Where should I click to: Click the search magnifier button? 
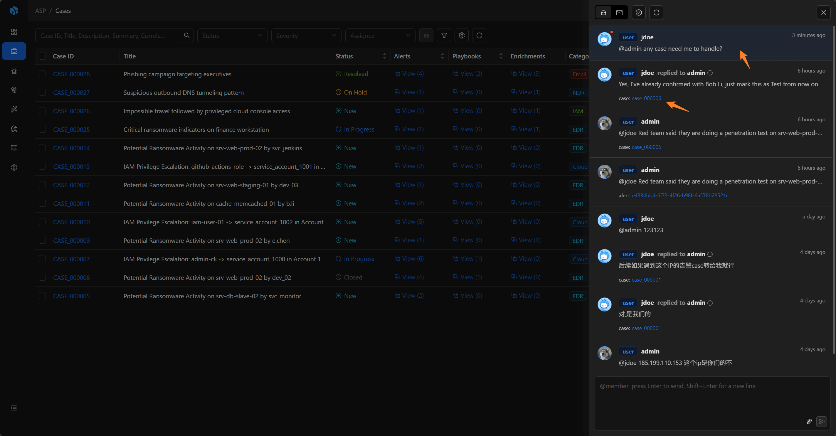pyautogui.click(x=186, y=35)
